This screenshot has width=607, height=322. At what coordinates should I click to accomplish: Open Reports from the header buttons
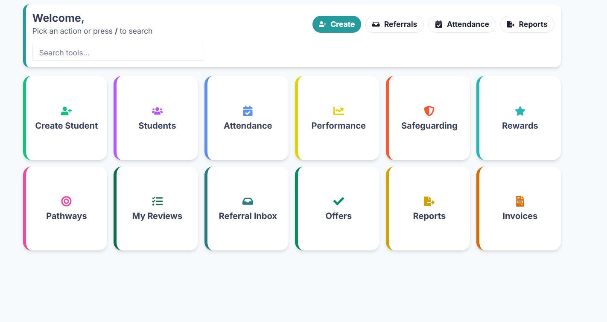pyautogui.click(x=527, y=24)
